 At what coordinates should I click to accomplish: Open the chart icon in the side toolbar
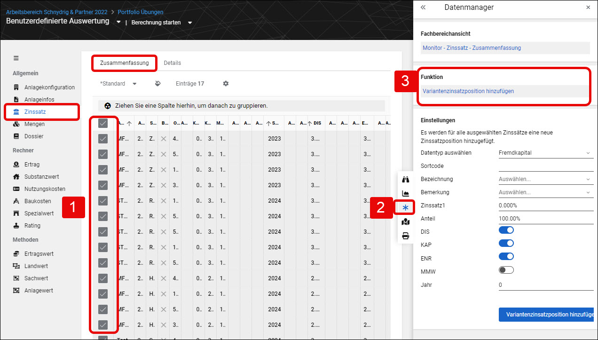click(x=406, y=193)
